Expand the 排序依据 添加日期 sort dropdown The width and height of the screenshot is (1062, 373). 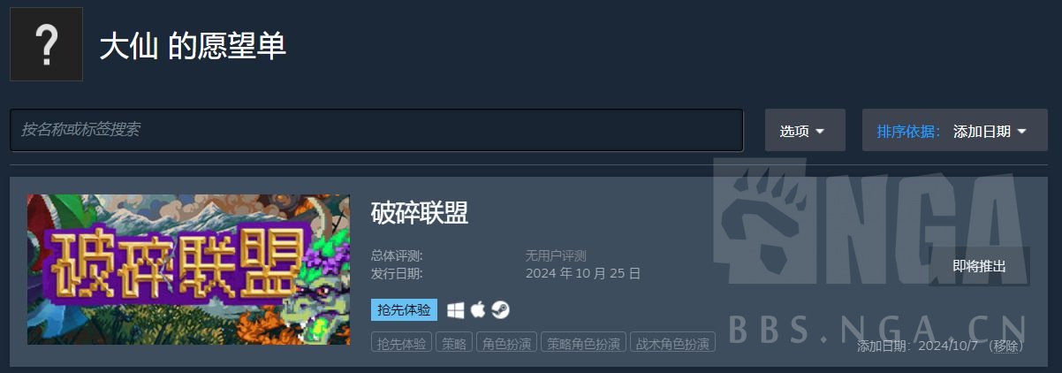click(x=955, y=130)
